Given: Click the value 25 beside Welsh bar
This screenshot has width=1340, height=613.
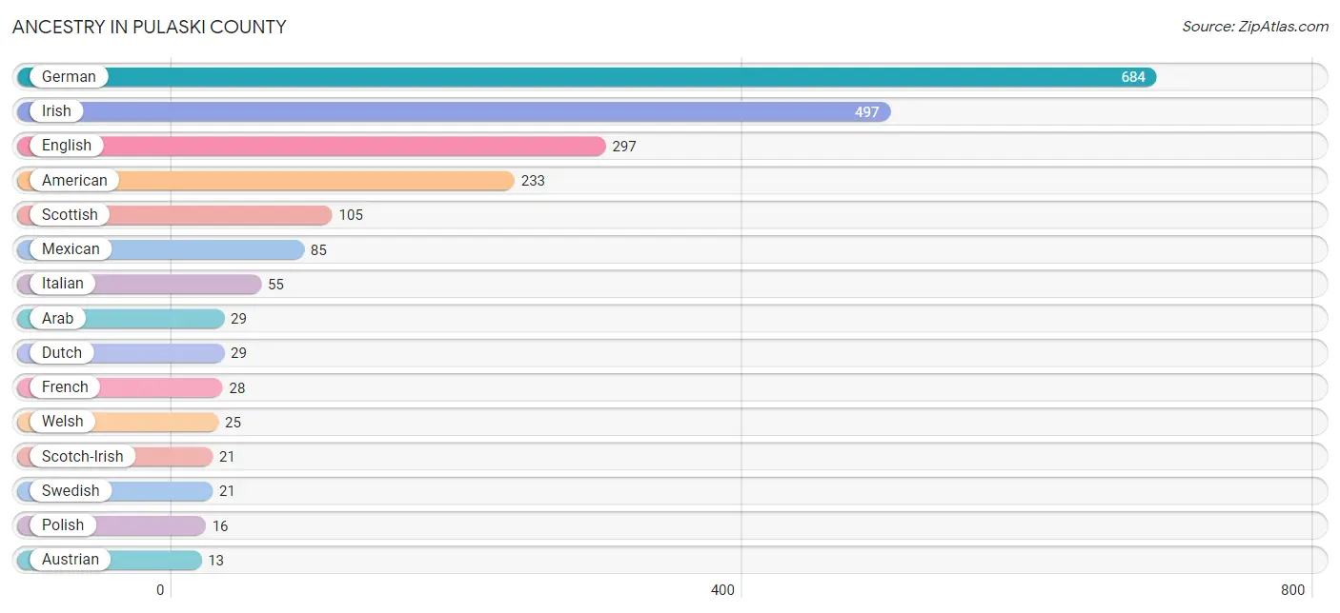Looking at the screenshot, I should (x=233, y=422).
